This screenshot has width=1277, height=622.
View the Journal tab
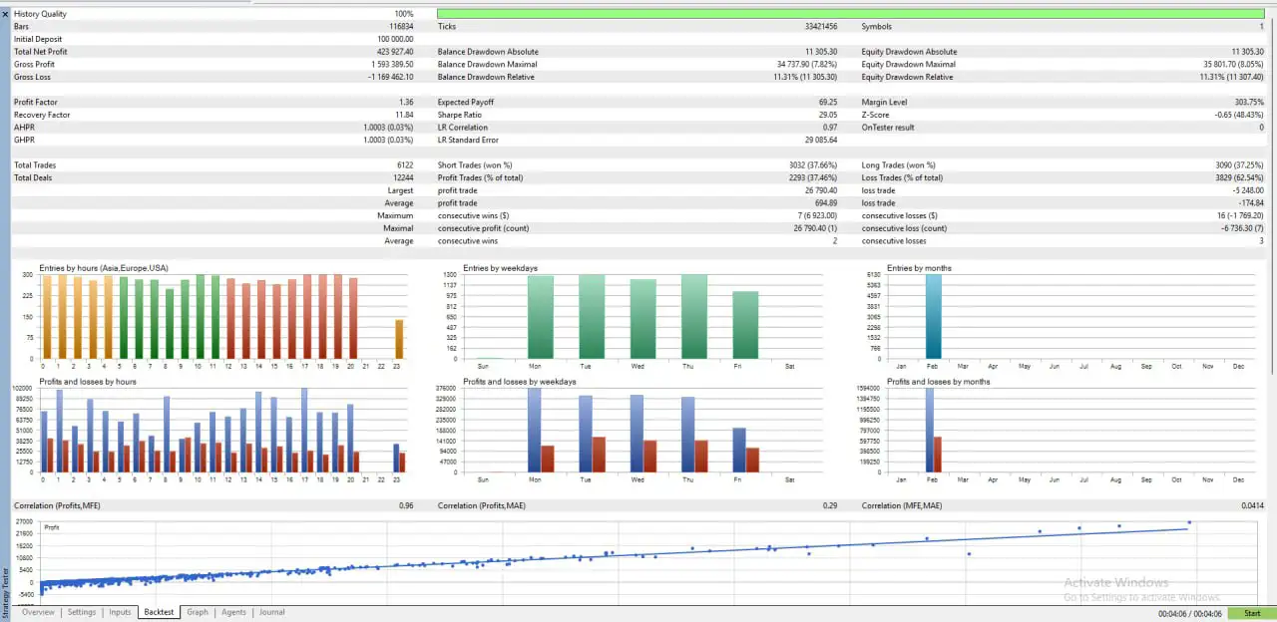271,612
